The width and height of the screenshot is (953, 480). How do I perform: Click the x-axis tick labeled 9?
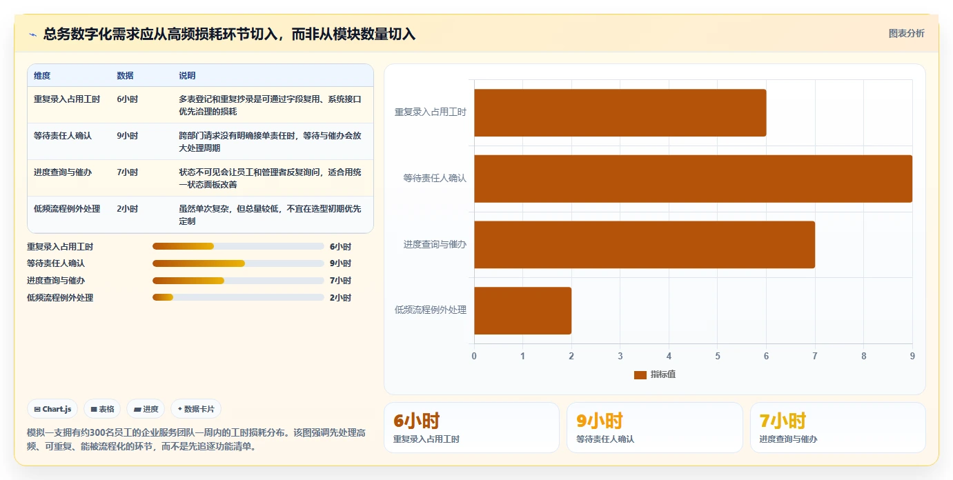pos(912,356)
